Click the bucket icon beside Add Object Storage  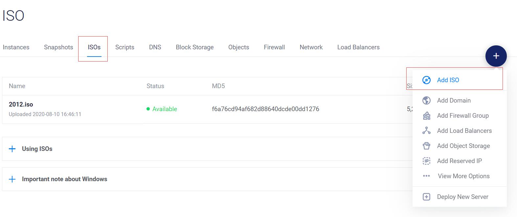[x=426, y=146]
